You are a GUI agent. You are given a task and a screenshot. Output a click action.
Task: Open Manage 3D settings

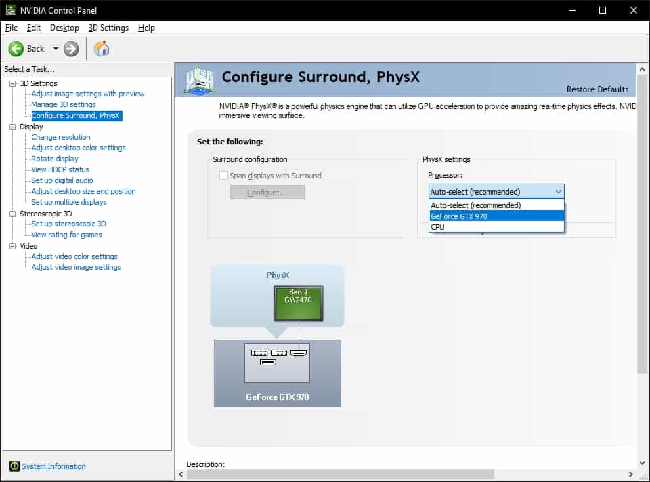tap(64, 104)
